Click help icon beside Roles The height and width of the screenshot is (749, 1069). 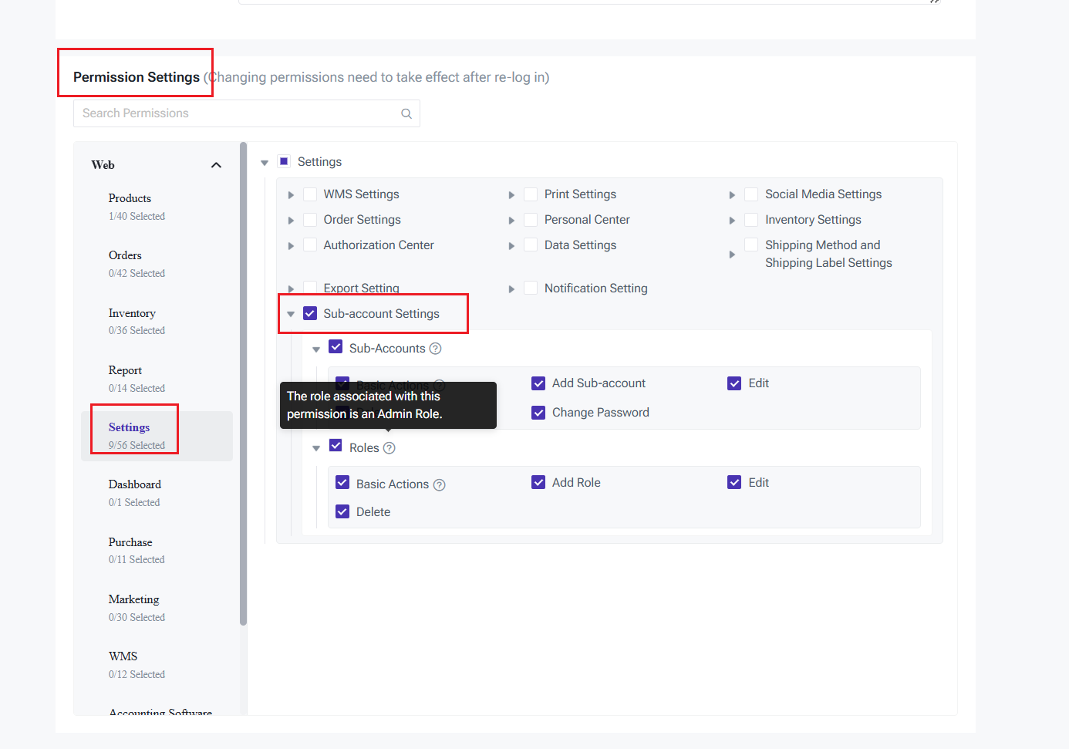point(389,448)
